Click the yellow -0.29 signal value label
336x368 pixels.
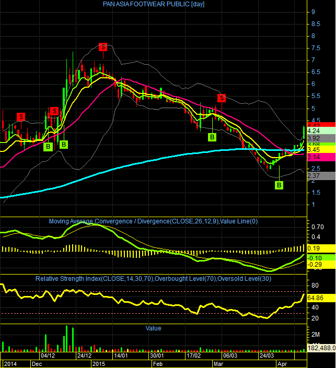321,265
